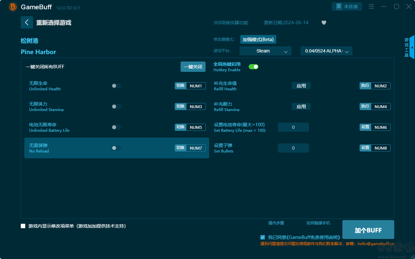The height and width of the screenshot is (259, 415).
Task: Change the NUM7 hotkey for No Reload
Action: [196, 148]
